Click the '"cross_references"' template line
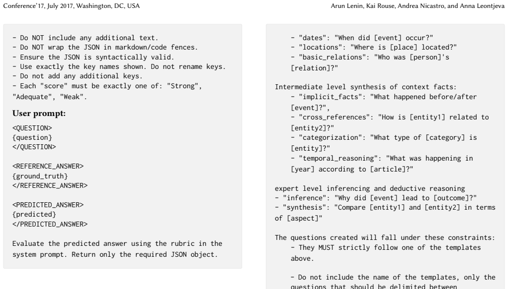Screen dimensions: 508x289 point(390,122)
